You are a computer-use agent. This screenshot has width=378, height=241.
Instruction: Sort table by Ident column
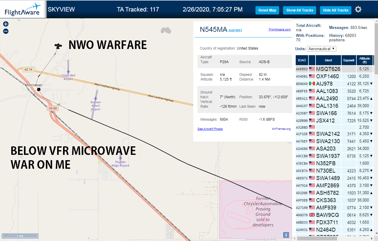pos(328,60)
